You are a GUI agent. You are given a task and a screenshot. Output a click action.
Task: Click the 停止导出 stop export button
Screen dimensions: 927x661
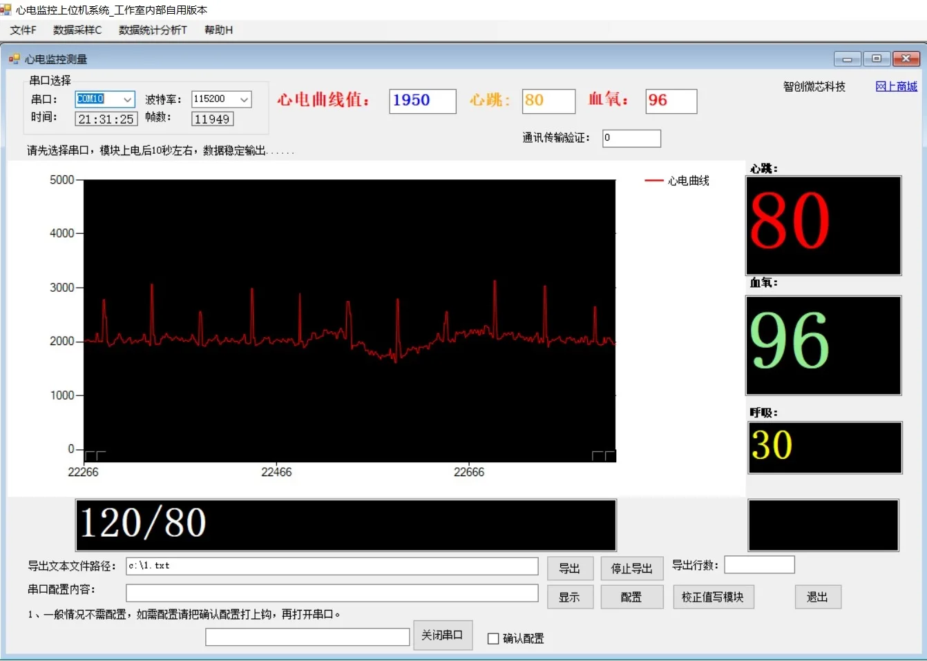click(631, 568)
